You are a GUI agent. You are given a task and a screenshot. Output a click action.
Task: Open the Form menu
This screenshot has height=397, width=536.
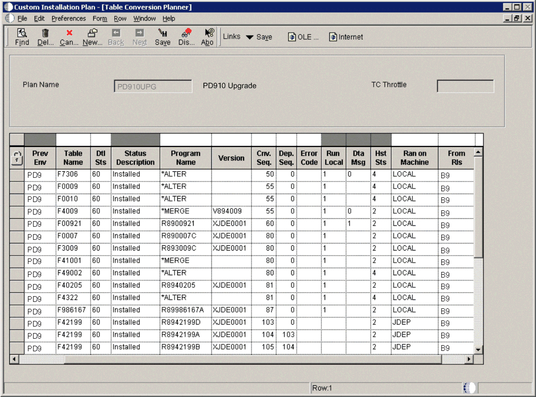100,19
